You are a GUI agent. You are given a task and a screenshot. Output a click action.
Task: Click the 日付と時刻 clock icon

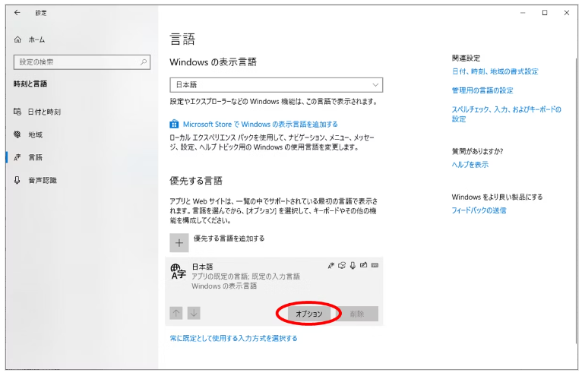[17, 112]
